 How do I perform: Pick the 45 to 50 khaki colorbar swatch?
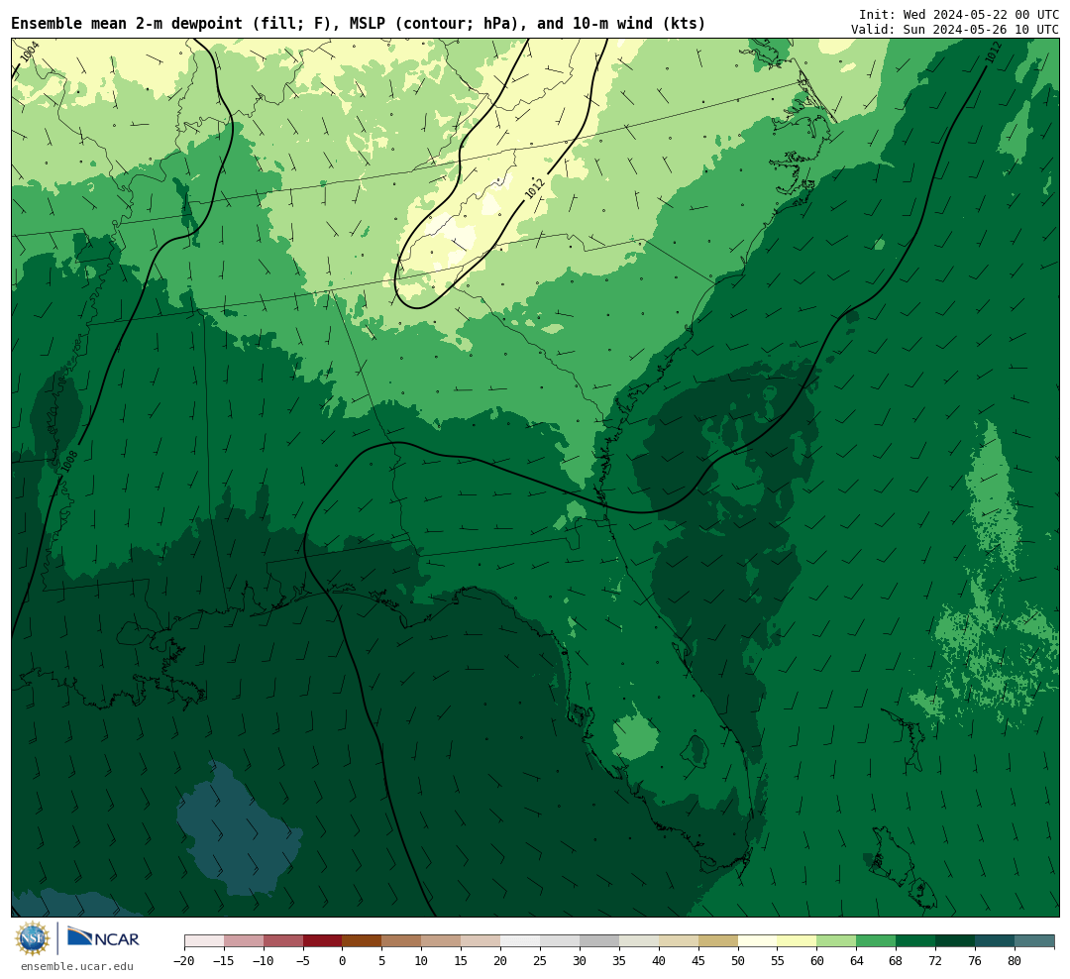(718, 941)
